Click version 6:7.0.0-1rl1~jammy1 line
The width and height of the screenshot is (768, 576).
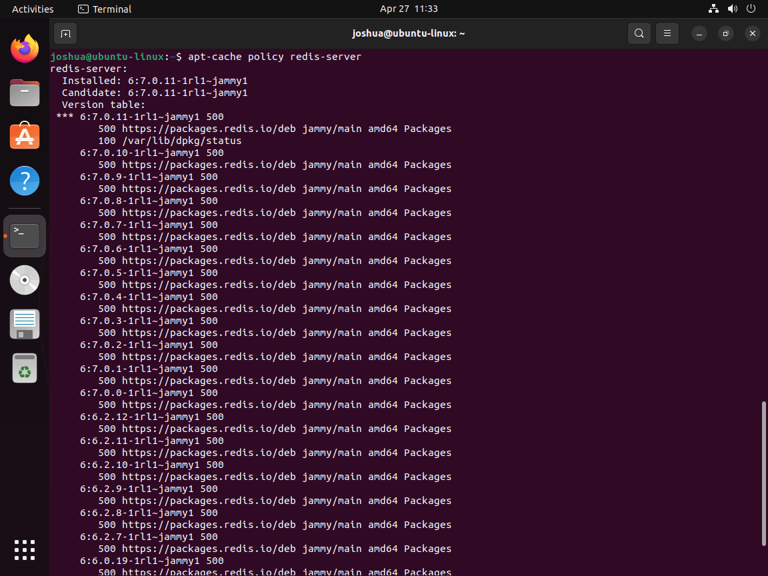(x=149, y=393)
